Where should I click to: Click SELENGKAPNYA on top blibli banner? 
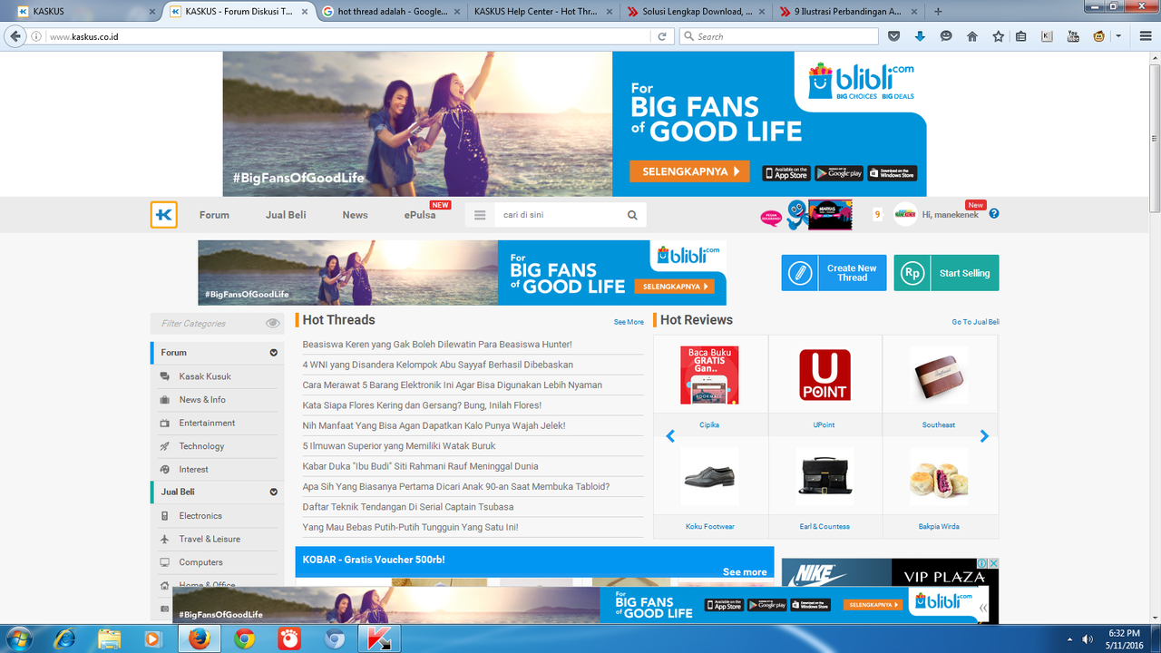(689, 171)
